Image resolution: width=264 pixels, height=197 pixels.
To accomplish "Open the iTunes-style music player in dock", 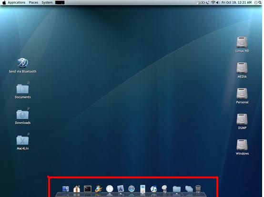I will click(x=153, y=189).
